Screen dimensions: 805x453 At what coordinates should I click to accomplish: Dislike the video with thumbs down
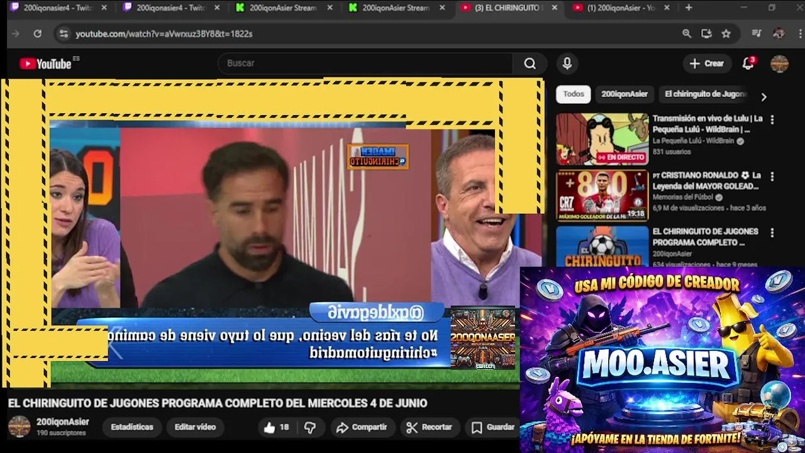click(310, 427)
